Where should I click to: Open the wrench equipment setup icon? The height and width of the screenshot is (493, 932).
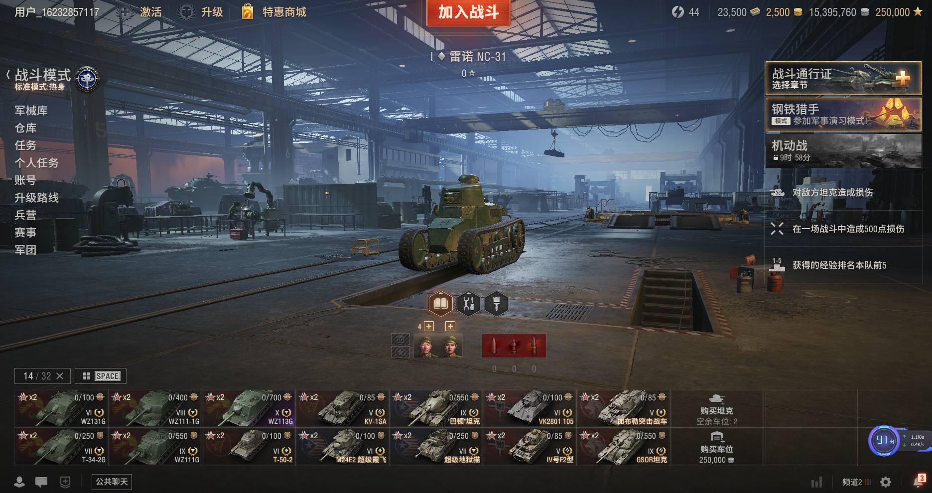pos(469,303)
